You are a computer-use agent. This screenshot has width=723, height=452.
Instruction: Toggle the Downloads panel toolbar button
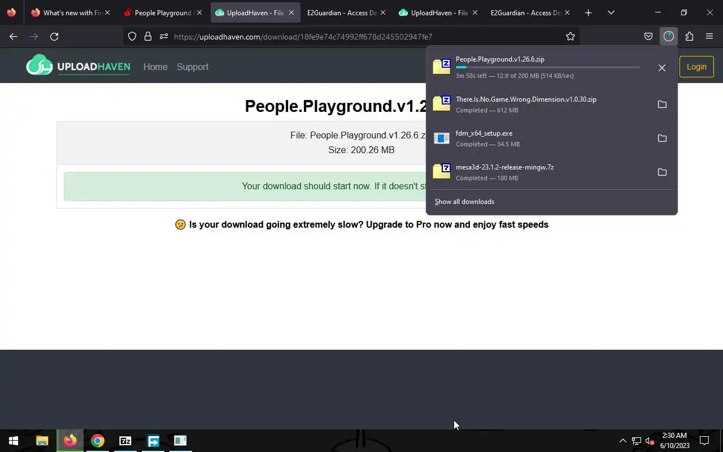tap(669, 36)
